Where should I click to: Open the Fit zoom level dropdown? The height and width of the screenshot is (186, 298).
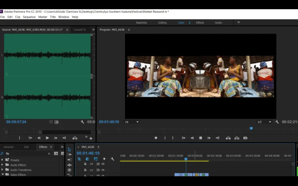click(132, 122)
